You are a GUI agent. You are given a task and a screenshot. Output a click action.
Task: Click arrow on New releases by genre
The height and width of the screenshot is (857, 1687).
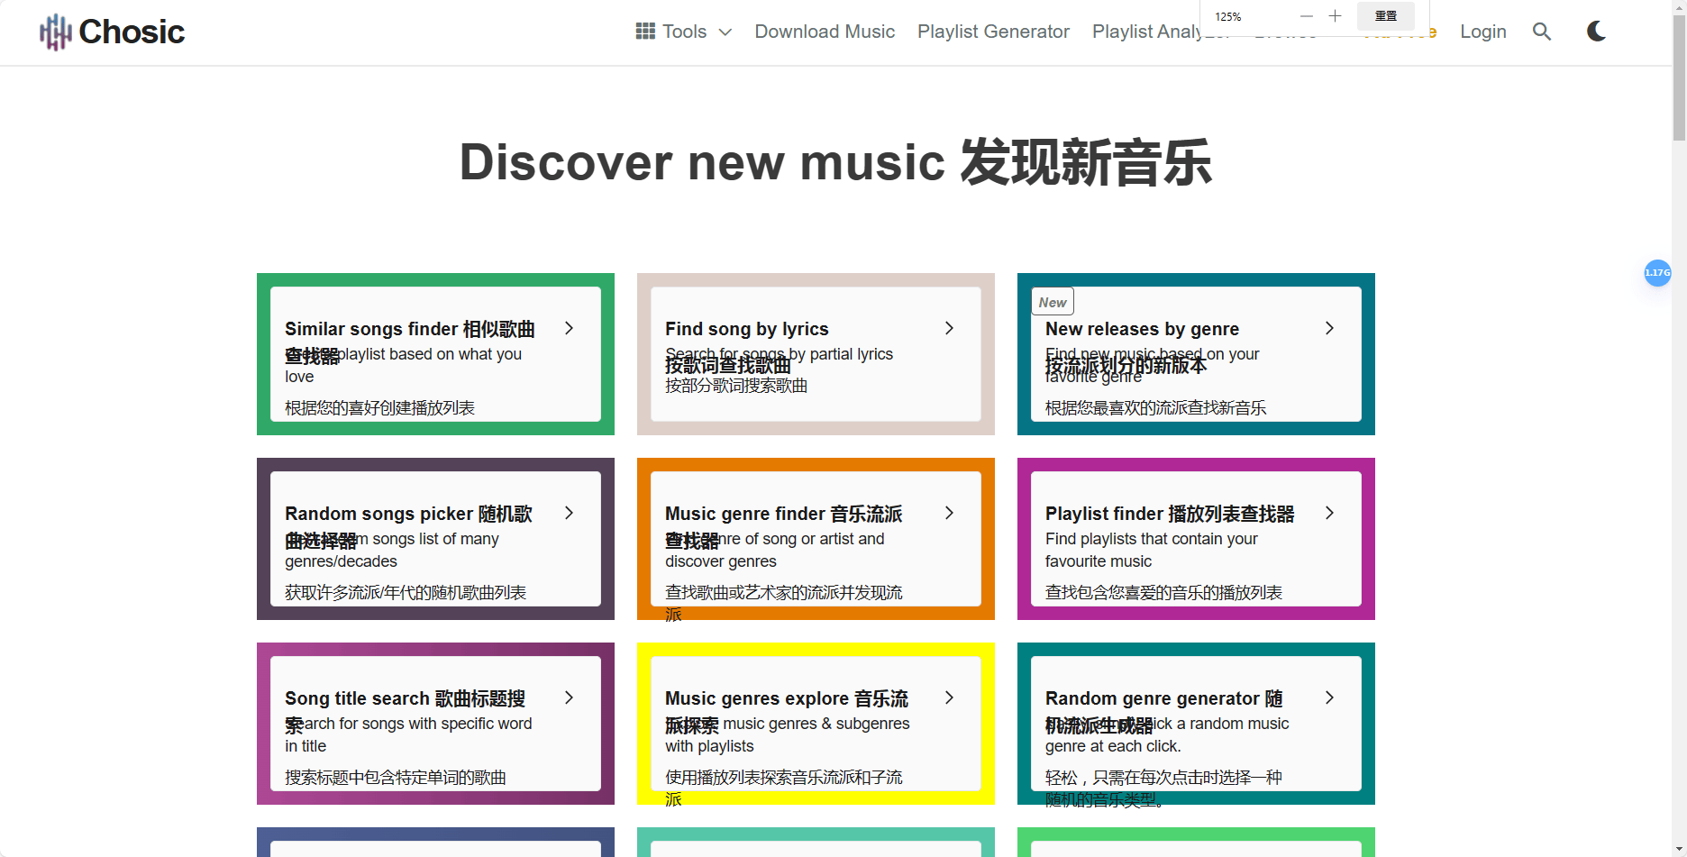click(x=1329, y=328)
